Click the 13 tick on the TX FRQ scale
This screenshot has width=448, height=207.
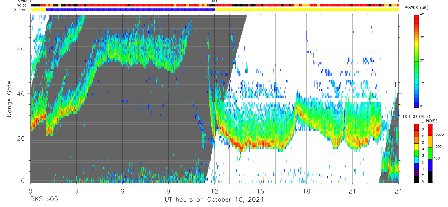tap(422, 156)
